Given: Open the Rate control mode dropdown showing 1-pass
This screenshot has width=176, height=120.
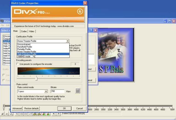Looking at the screenshot, I should click(x=46, y=91).
